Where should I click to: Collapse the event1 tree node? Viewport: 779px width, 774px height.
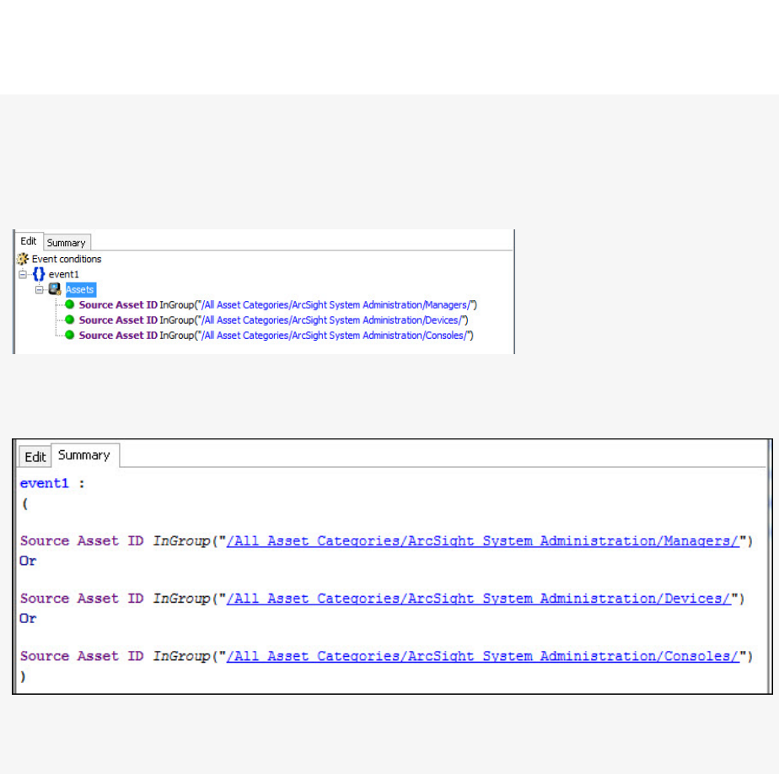(23, 274)
